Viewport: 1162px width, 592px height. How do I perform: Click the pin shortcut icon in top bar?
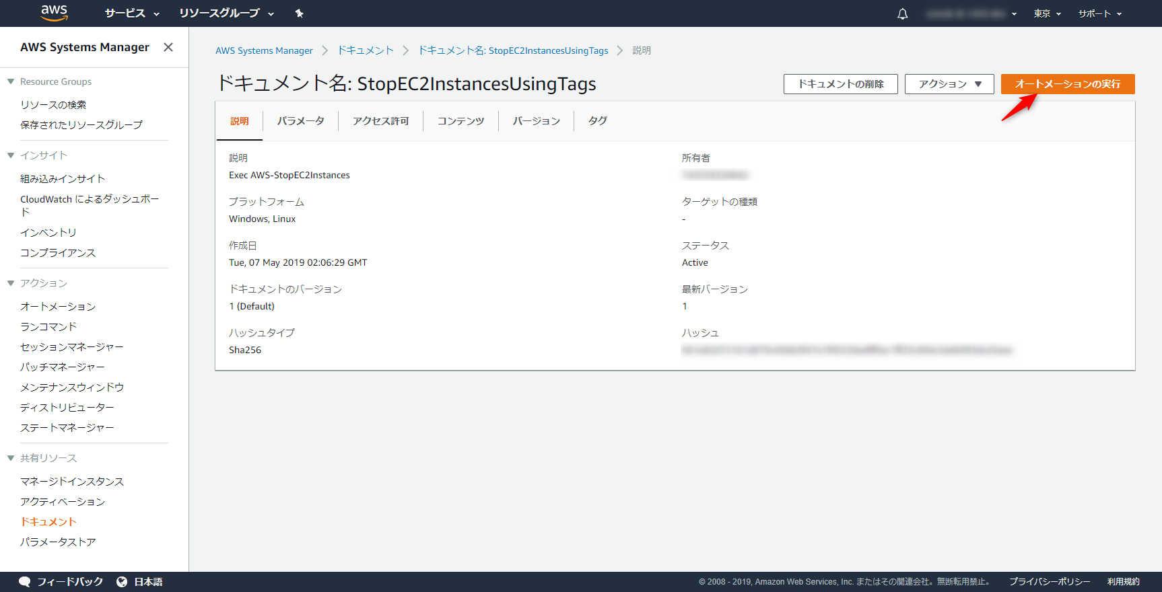tap(300, 13)
